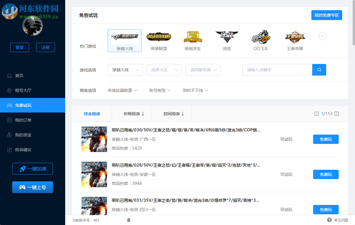Image resolution: width=355 pixels, height=225 pixels.
Task: Click the 我的免费专区 button
Action: (326, 15)
